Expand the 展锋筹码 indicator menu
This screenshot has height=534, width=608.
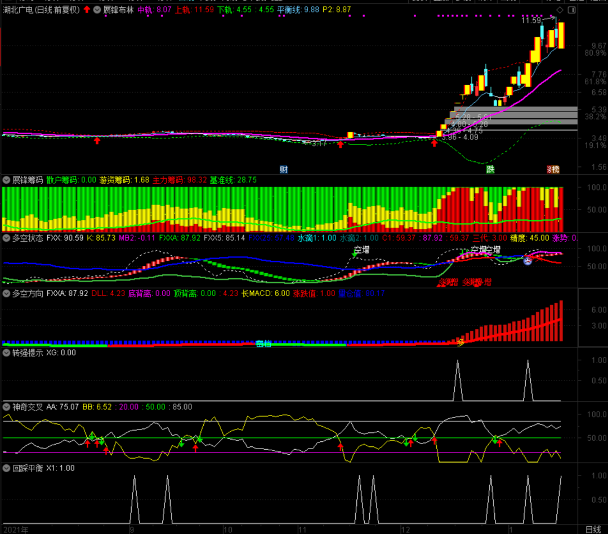click(6, 180)
